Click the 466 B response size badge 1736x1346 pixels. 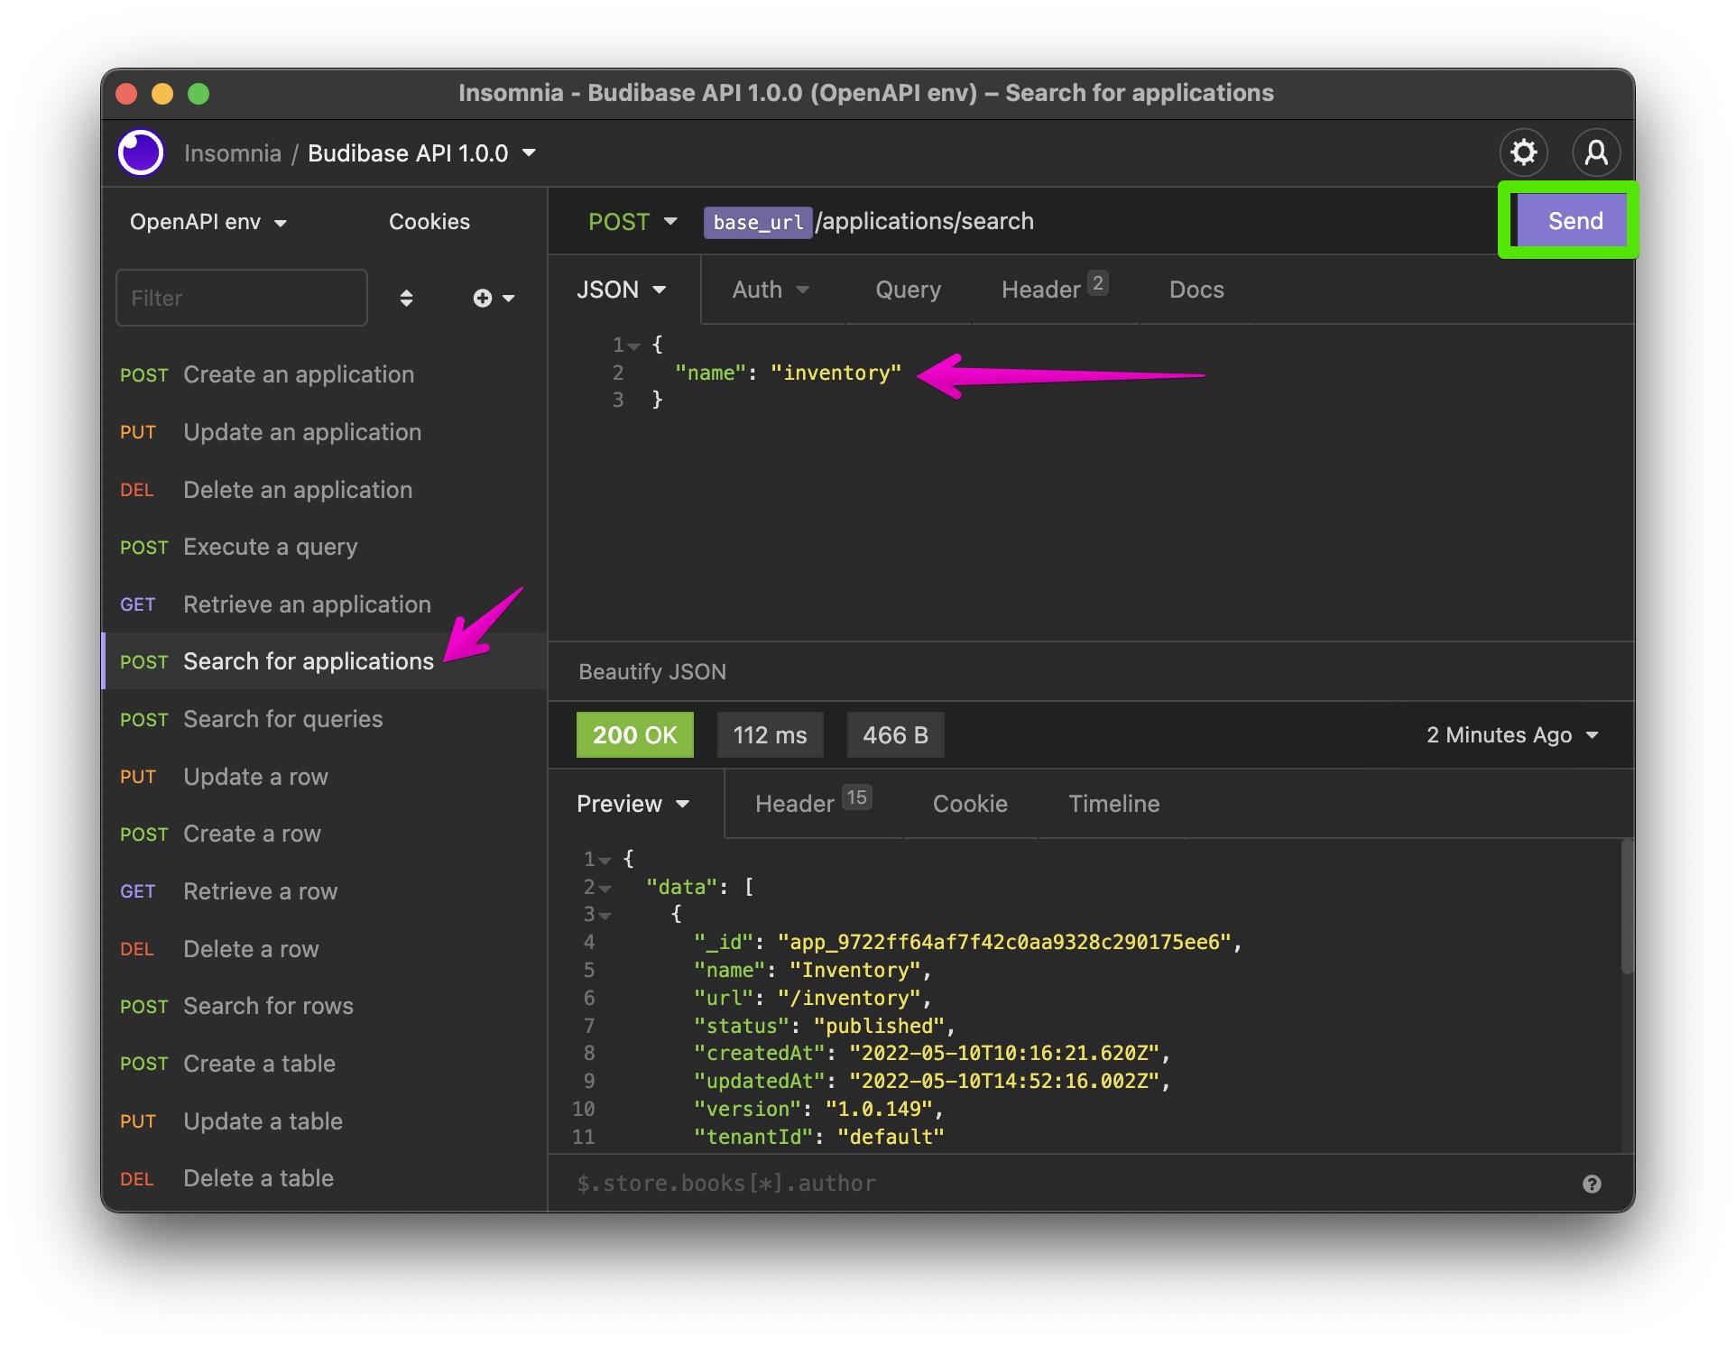pos(895,735)
